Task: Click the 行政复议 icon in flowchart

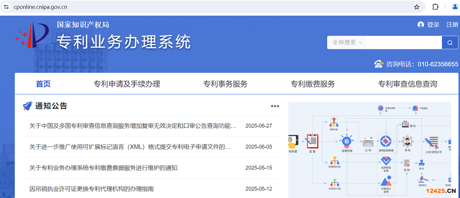Action: [x=415, y=108]
